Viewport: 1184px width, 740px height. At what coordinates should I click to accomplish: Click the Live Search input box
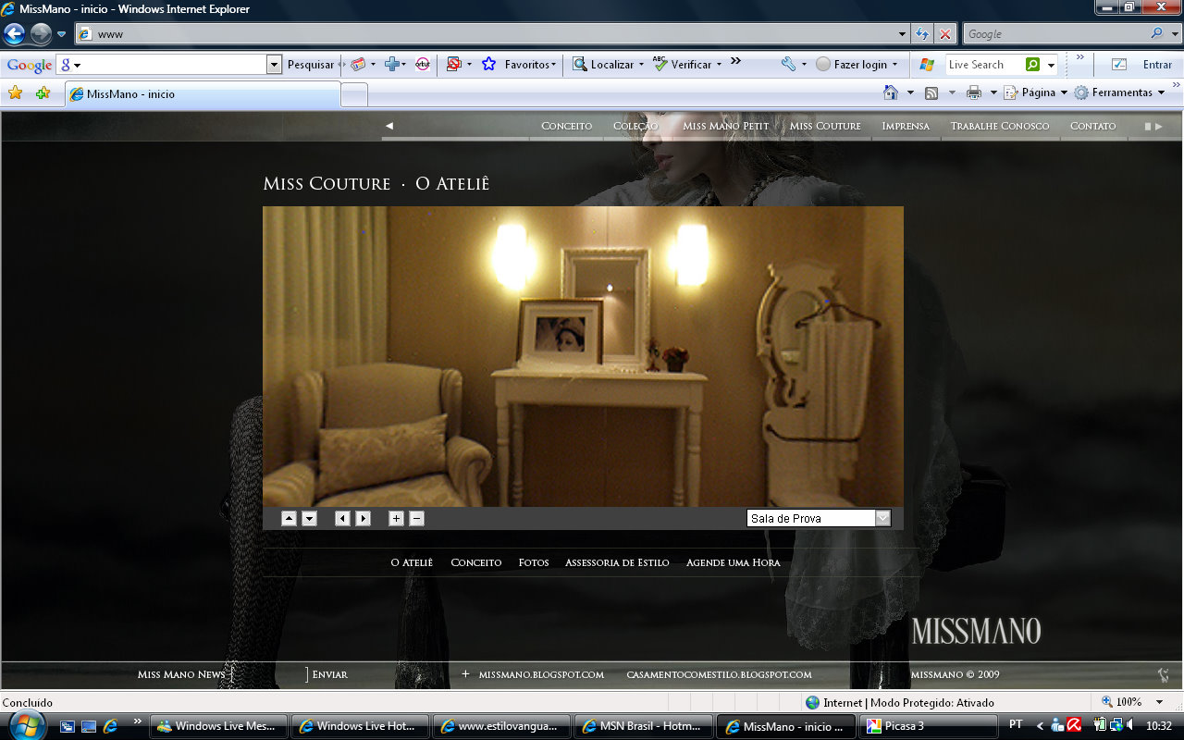(984, 65)
